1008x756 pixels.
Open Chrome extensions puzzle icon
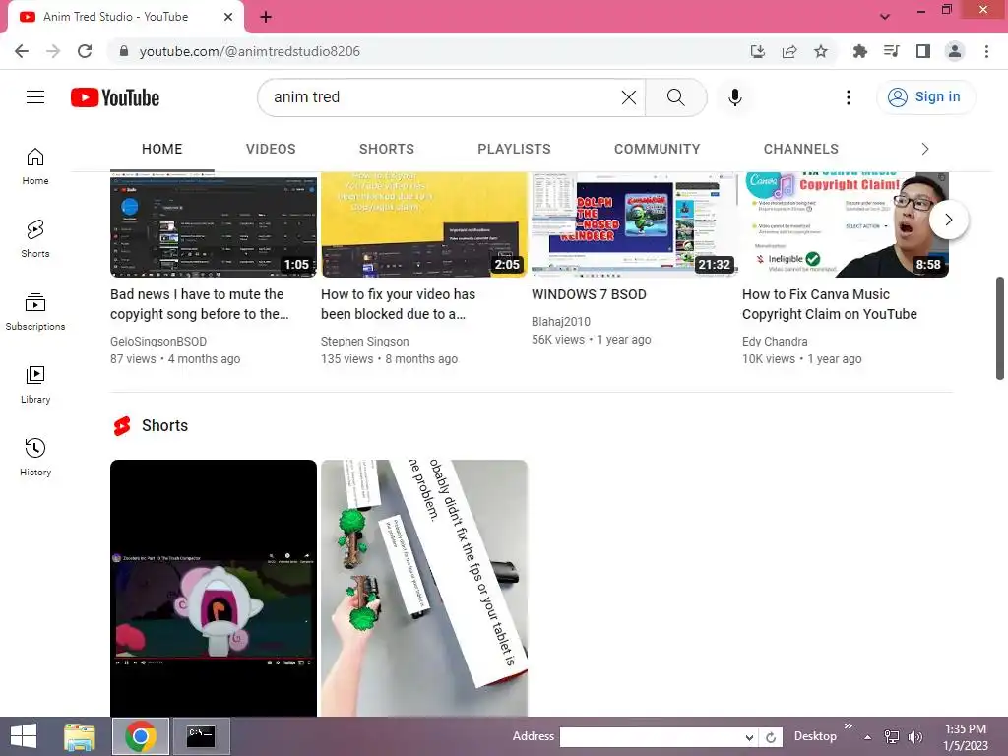[x=859, y=51]
